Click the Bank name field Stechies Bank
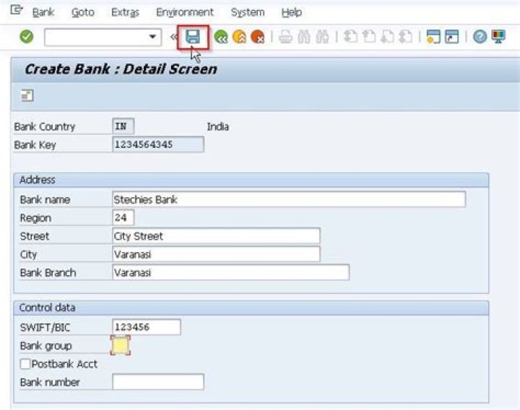520x410 pixels. (289, 199)
